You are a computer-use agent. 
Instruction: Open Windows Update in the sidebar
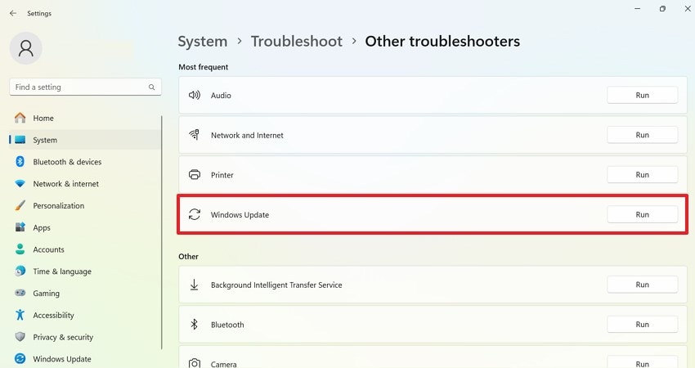pos(85,359)
